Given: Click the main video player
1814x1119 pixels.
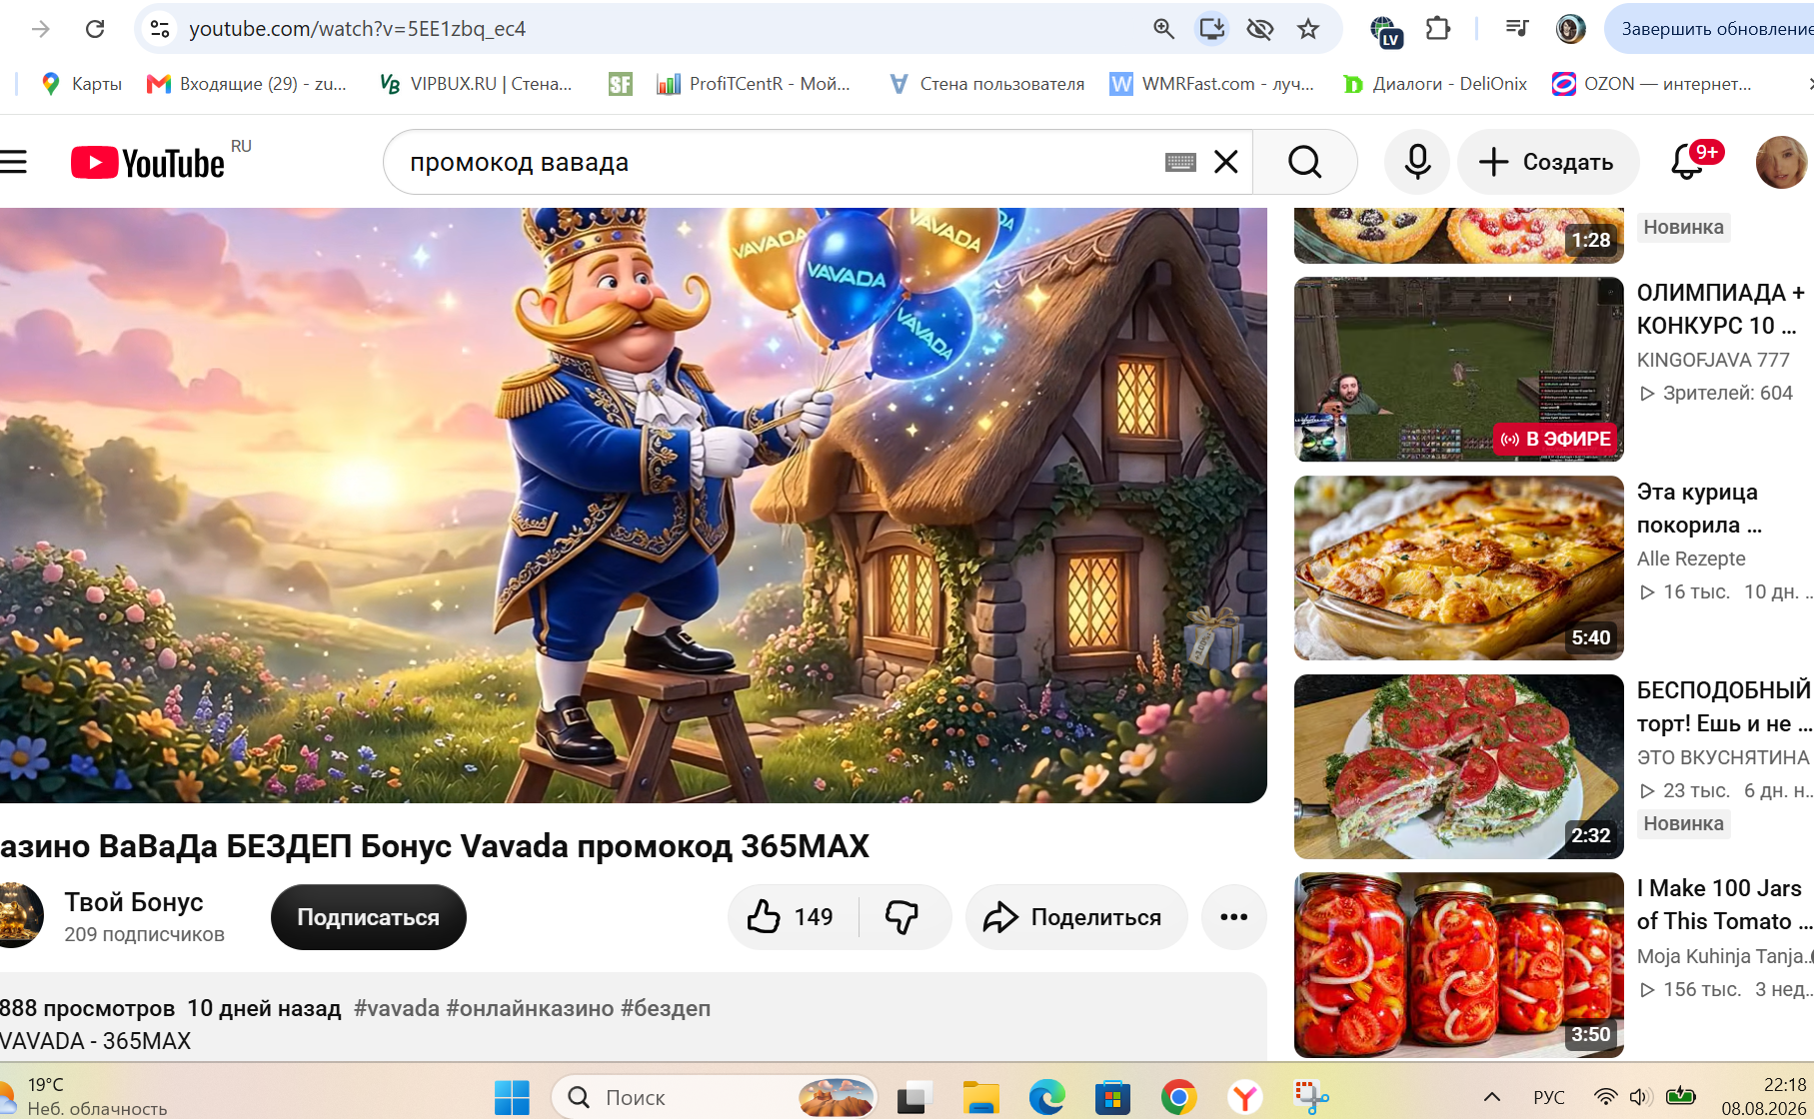Looking at the screenshot, I should click(x=634, y=505).
